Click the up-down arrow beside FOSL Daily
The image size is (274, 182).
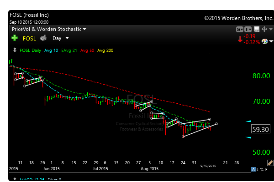[x=15, y=50]
